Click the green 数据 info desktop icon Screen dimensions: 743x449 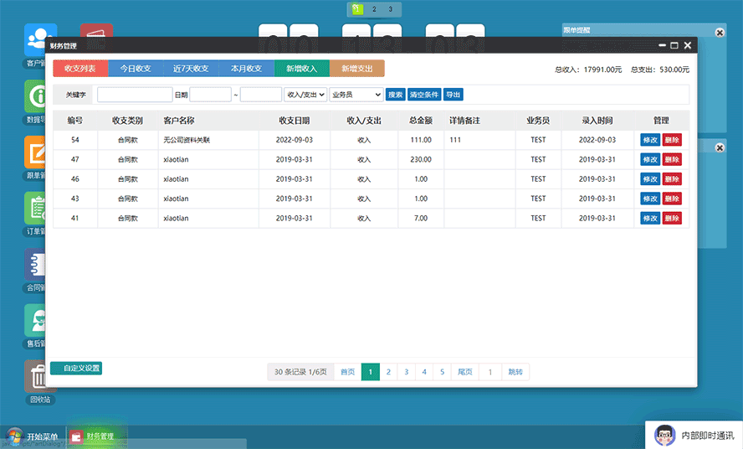pyautogui.click(x=36, y=97)
